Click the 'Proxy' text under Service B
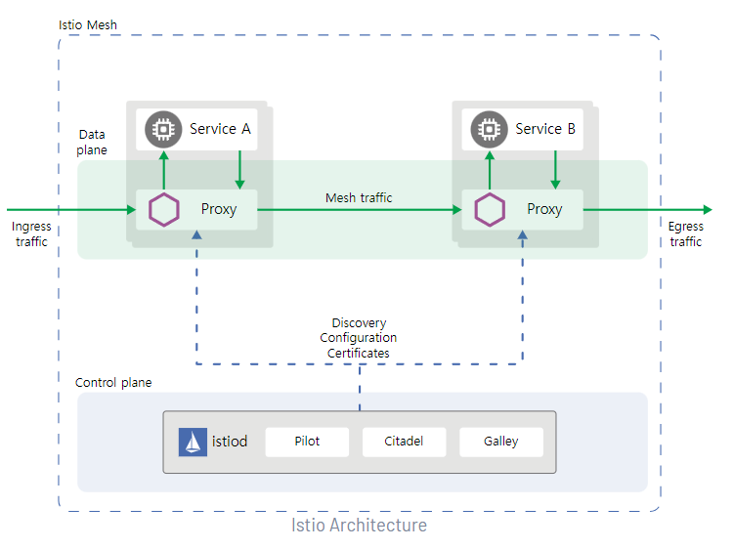This screenshot has height=549, width=733. pyautogui.click(x=544, y=209)
